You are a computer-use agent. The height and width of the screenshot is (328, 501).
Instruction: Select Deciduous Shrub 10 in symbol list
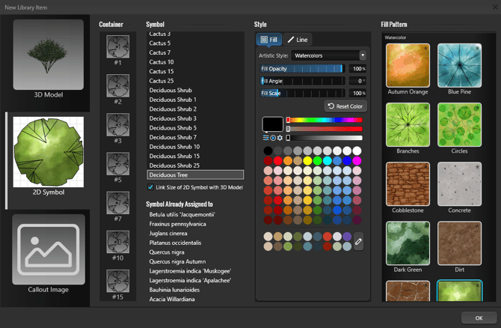coord(173,147)
